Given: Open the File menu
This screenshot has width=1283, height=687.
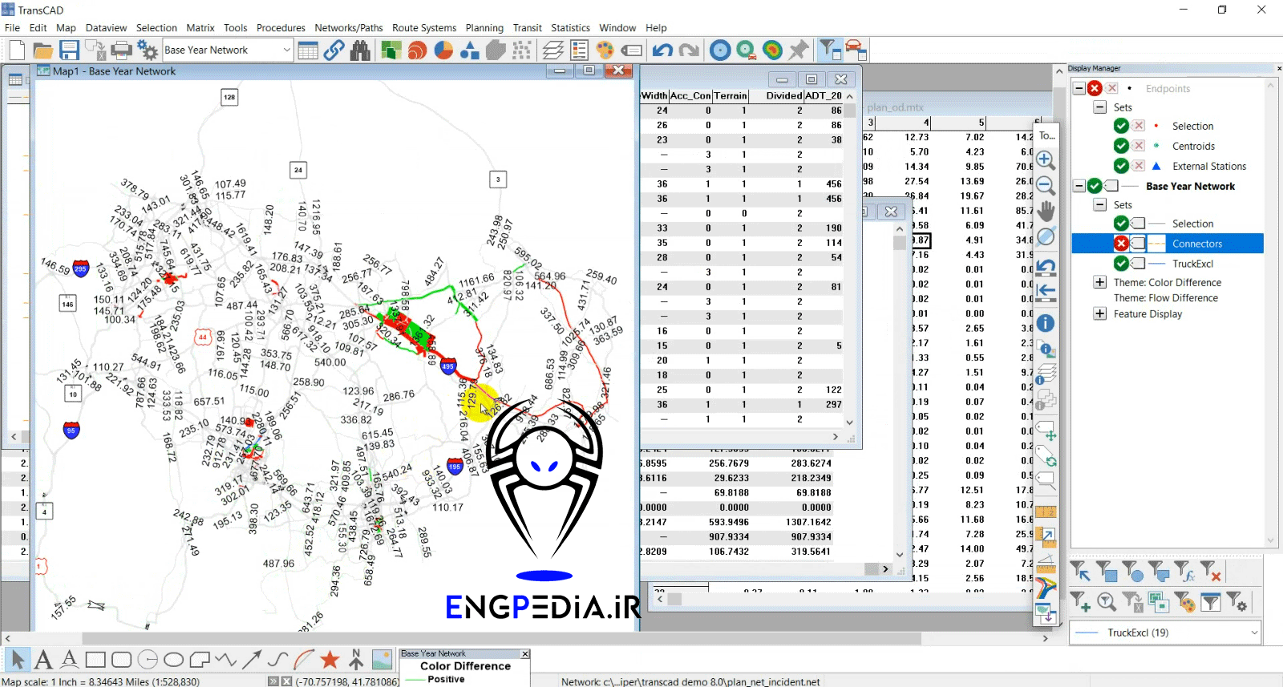Looking at the screenshot, I should click(12, 27).
